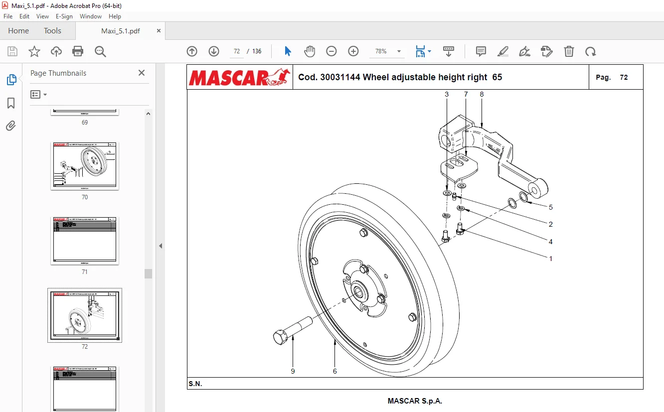Click the stamp edit tool icon
The height and width of the screenshot is (412, 664).
click(x=547, y=51)
